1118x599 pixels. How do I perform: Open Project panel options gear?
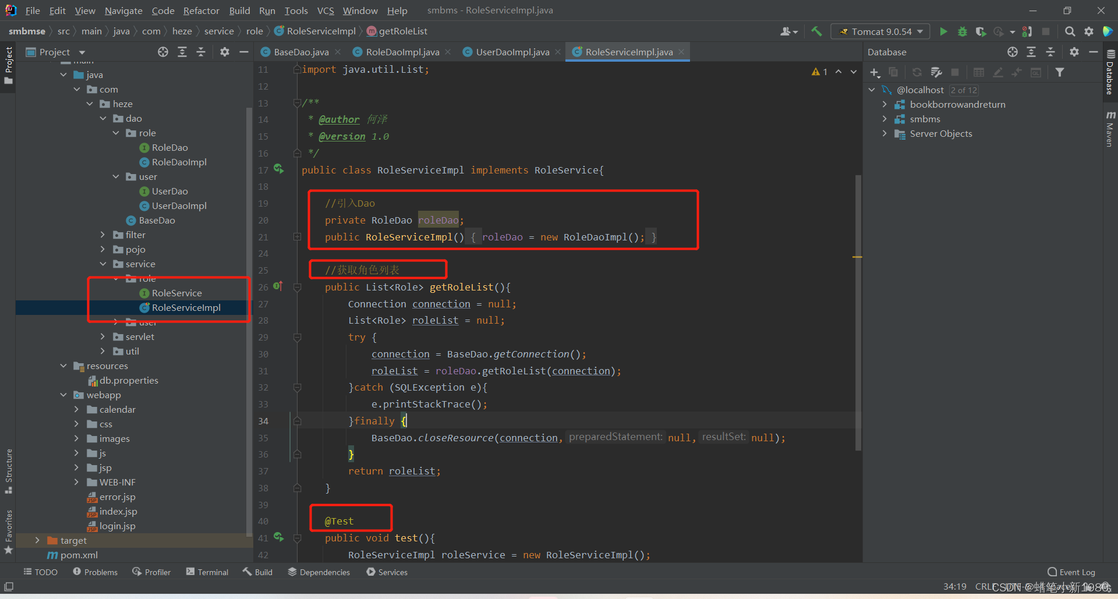pos(225,52)
